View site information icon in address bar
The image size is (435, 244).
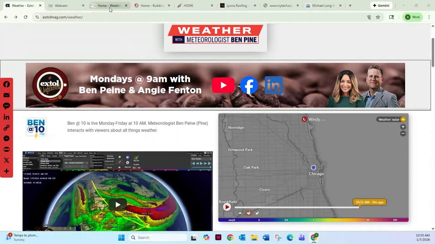pyautogui.click(x=37, y=17)
